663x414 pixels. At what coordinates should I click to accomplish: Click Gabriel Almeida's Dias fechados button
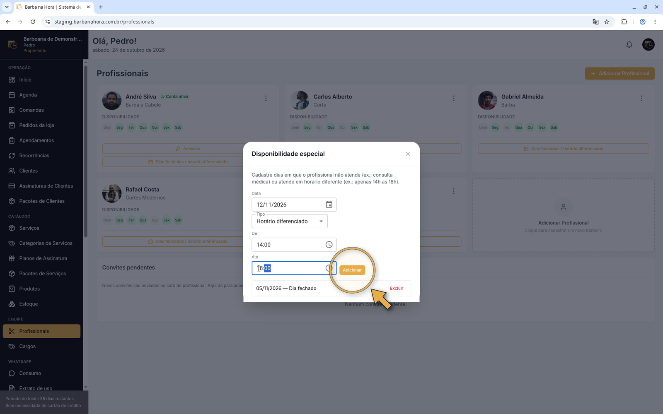point(564,149)
